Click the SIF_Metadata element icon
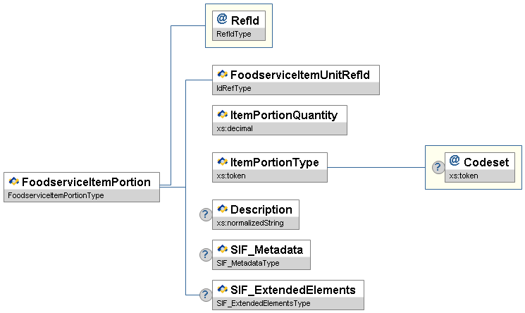The width and height of the screenshot is (525, 313). (x=223, y=250)
